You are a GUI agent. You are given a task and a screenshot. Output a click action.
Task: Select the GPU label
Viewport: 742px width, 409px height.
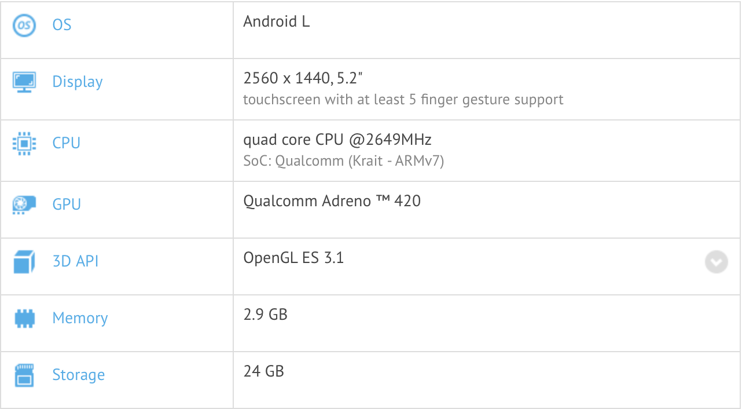pyautogui.click(x=67, y=204)
